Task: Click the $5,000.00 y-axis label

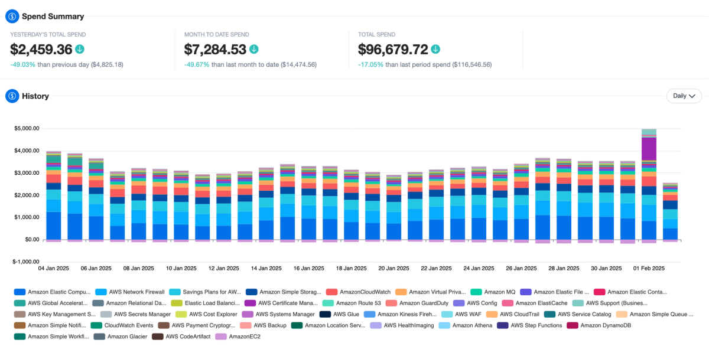Action: click(x=27, y=128)
